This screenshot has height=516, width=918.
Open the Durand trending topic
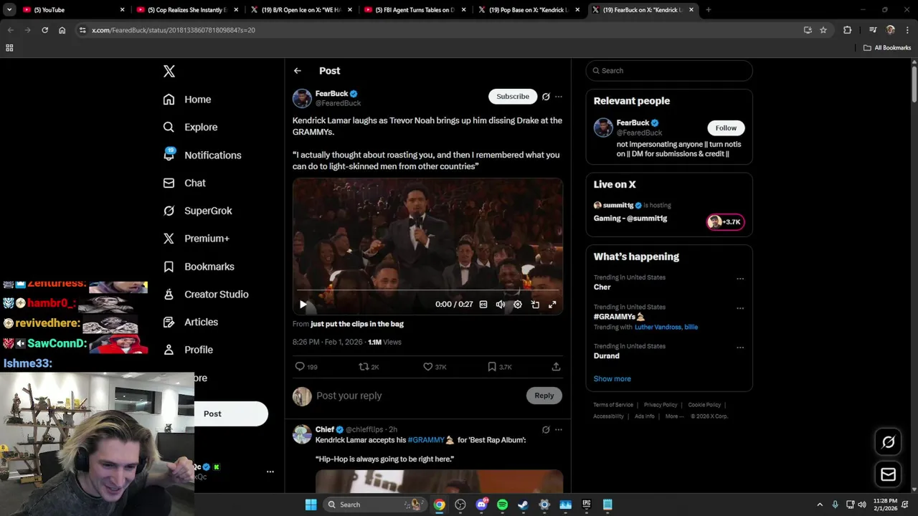606,356
